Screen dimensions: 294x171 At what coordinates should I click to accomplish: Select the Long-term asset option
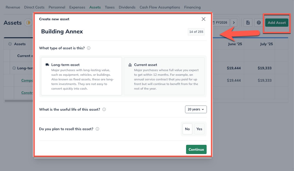pyautogui.click(x=81, y=76)
